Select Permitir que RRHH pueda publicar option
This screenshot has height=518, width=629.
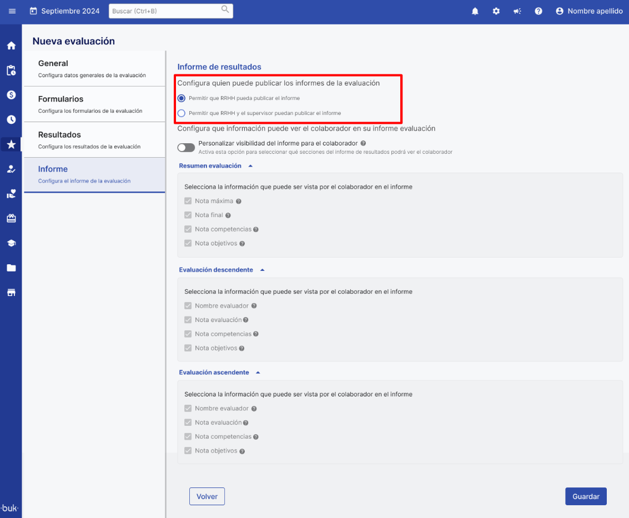pyautogui.click(x=182, y=98)
